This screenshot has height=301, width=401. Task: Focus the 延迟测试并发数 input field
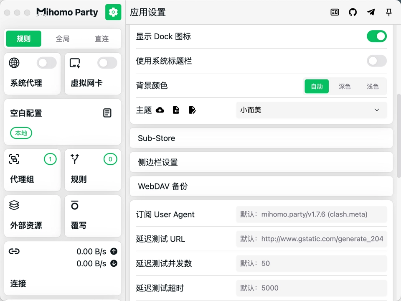coord(311,263)
